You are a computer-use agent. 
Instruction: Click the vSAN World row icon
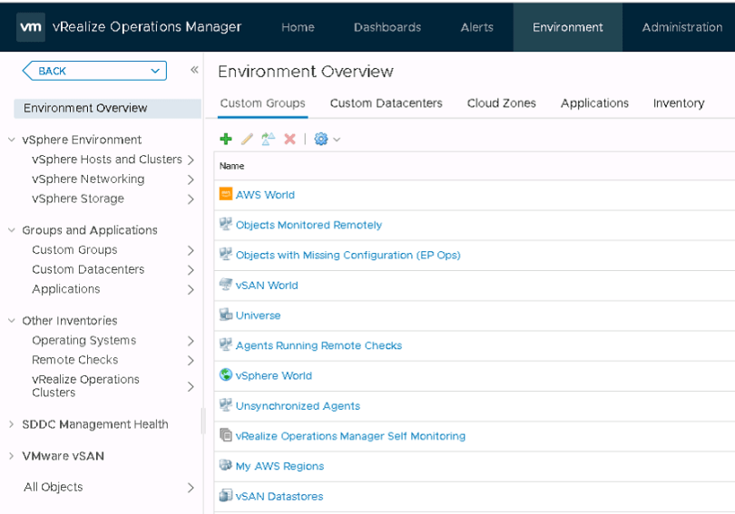(x=226, y=284)
